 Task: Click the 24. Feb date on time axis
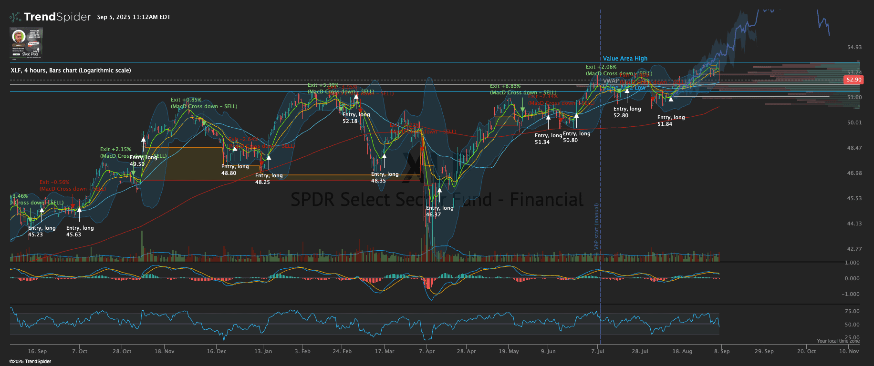tap(342, 351)
